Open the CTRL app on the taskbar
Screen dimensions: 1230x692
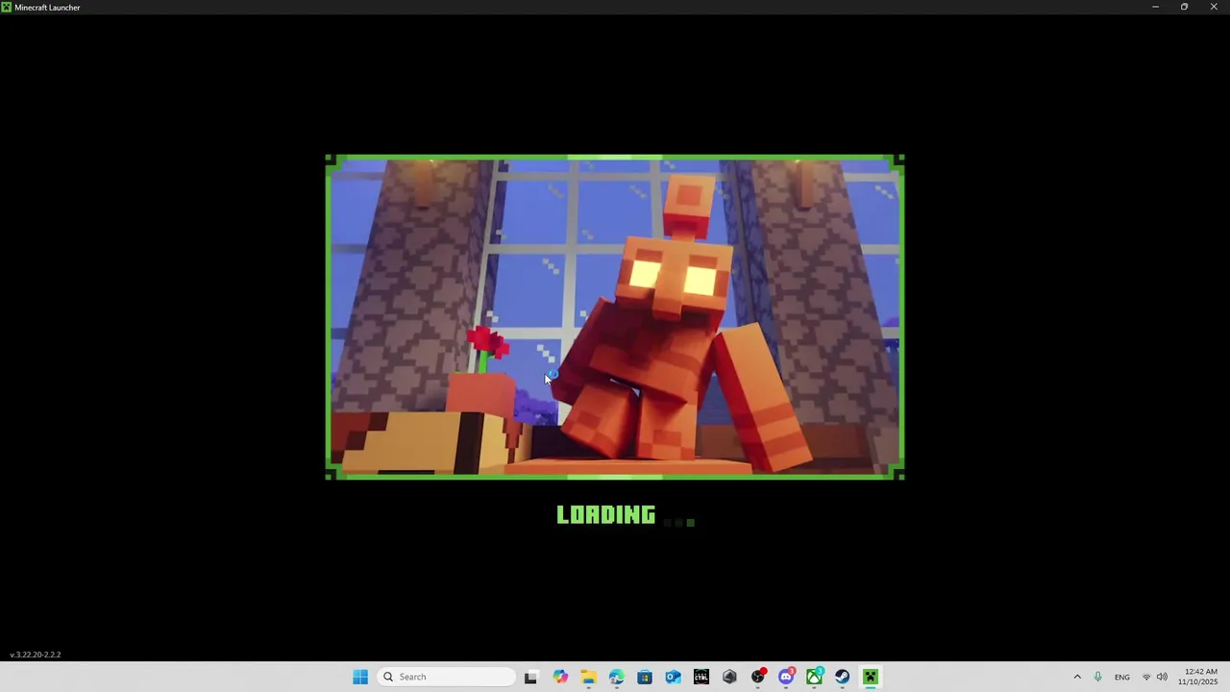point(701,677)
